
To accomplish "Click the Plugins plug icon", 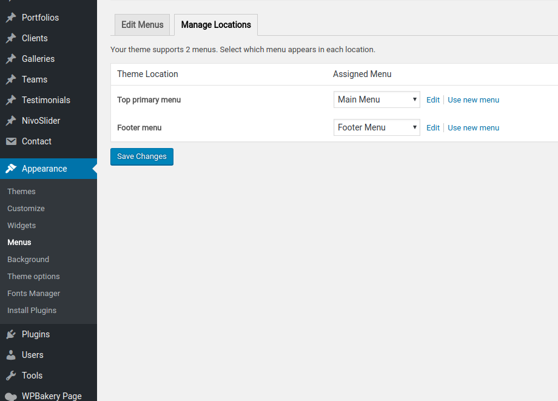I will (x=11, y=334).
